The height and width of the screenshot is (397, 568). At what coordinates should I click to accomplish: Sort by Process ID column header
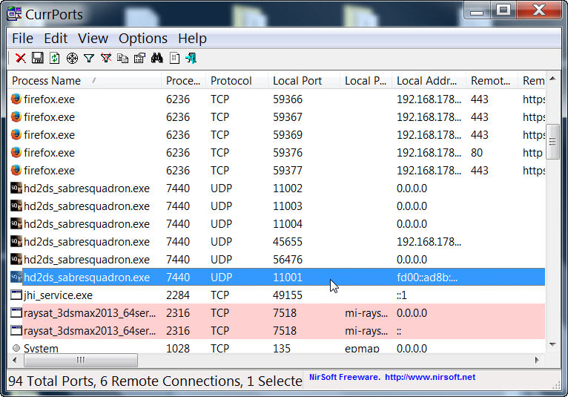[x=184, y=80]
